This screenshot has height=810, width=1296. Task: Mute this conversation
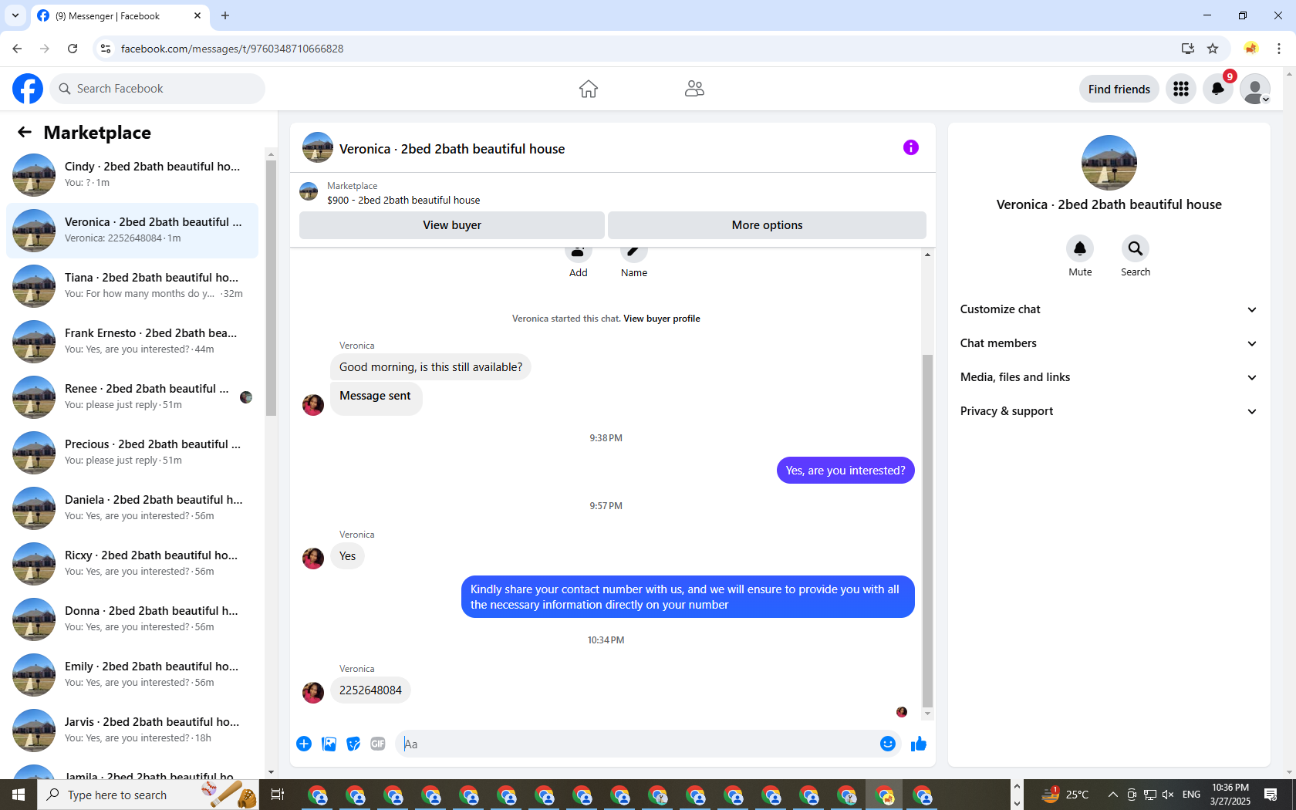(1080, 248)
